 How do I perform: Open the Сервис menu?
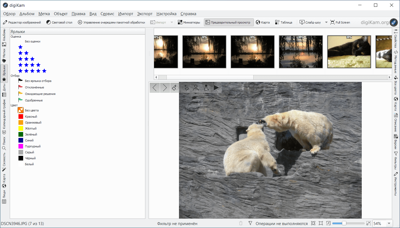coord(107,14)
